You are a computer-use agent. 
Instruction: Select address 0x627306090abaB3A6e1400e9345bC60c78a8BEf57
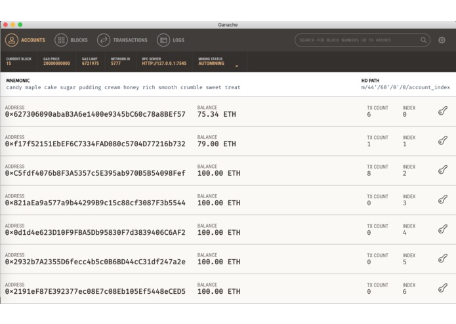point(95,115)
